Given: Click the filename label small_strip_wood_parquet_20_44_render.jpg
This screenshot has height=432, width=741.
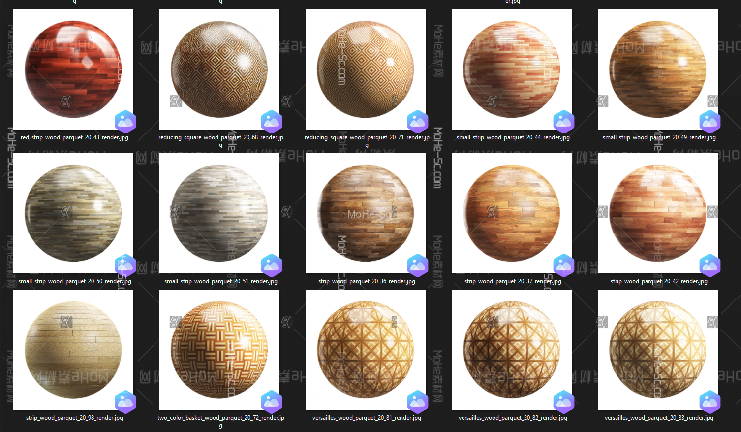Looking at the screenshot, I should [513, 137].
